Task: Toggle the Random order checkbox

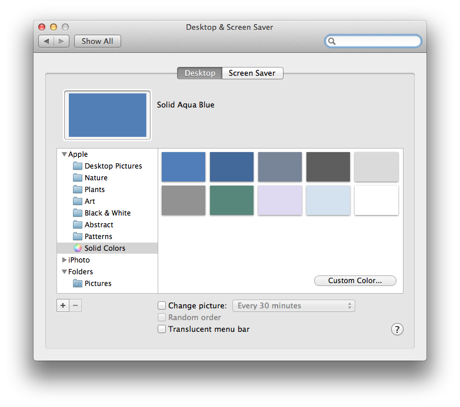Action: click(162, 317)
